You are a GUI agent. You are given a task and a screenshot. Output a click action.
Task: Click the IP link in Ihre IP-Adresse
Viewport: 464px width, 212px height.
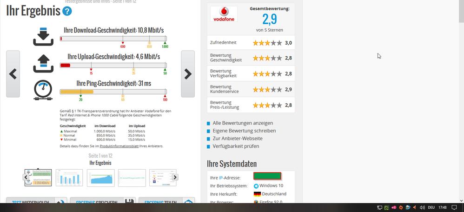coord(221,178)
